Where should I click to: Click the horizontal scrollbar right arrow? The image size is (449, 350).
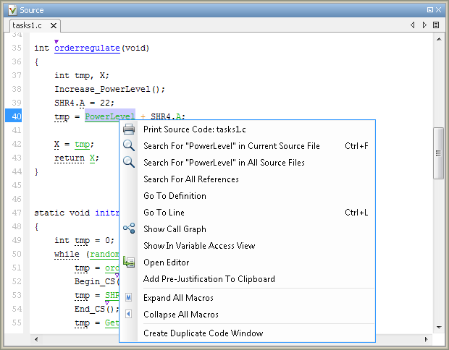pos(426,339)
